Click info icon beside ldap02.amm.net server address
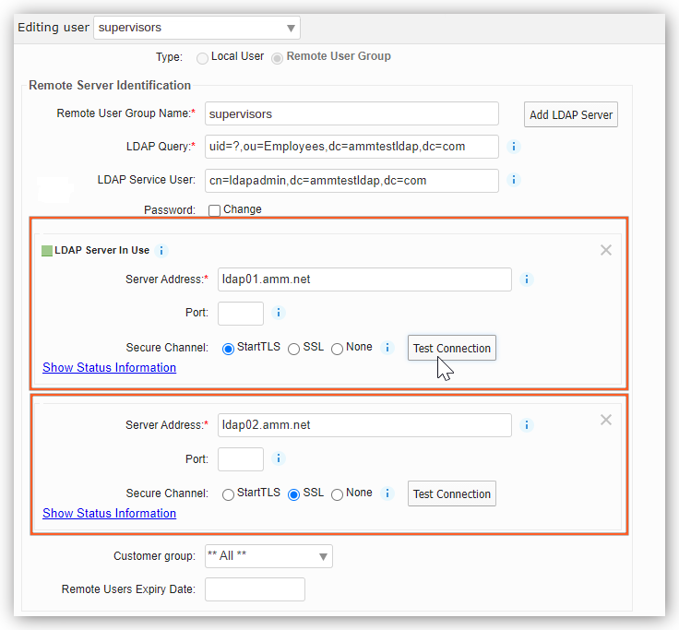 pyautogui.click(x=528, y=425)
